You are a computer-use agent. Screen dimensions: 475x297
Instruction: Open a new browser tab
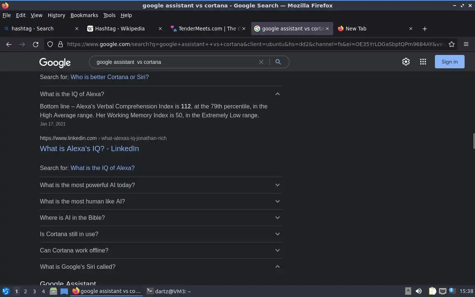pos(425,29)
